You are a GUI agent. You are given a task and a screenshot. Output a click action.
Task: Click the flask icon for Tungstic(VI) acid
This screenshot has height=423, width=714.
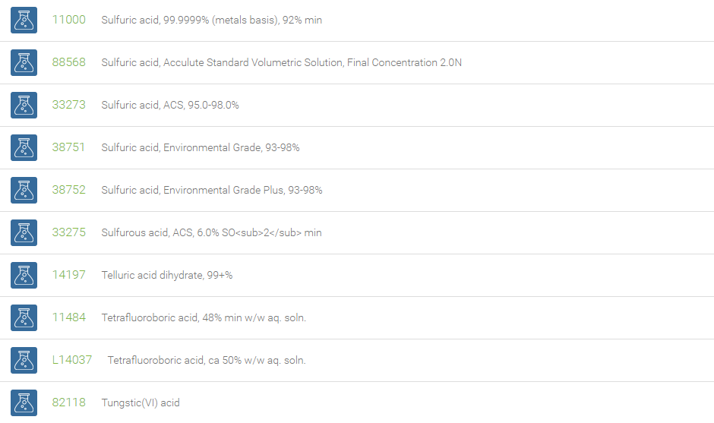click(24, 402)
